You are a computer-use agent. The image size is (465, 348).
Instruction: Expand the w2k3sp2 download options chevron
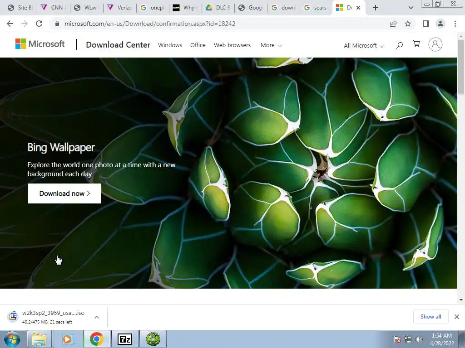pos(97,317)
